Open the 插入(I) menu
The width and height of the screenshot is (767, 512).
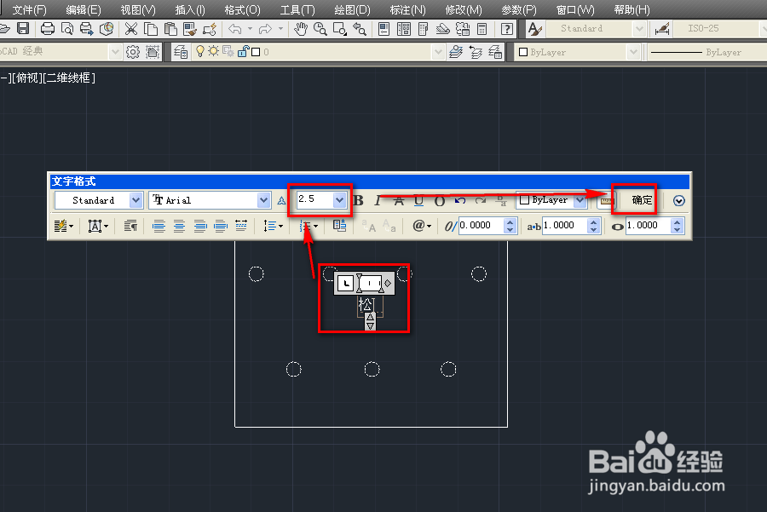[x=190, y=9]
